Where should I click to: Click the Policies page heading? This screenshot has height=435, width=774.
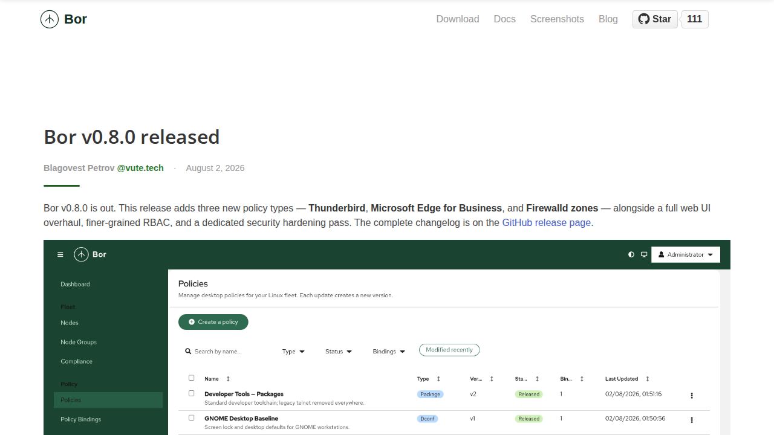coord(193,283)
